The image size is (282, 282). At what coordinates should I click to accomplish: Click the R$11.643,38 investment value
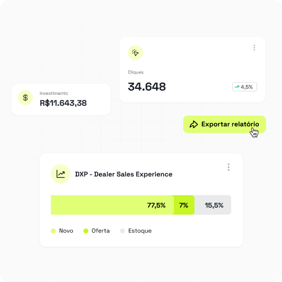(x=63, y=103)
